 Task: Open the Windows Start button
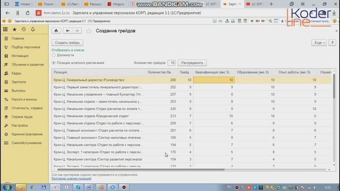click(7, 187)
